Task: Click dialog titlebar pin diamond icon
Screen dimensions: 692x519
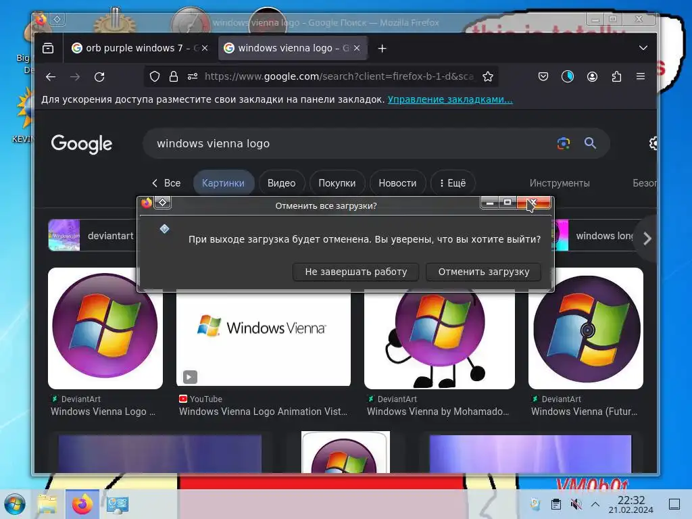Action: click(162, 203)
